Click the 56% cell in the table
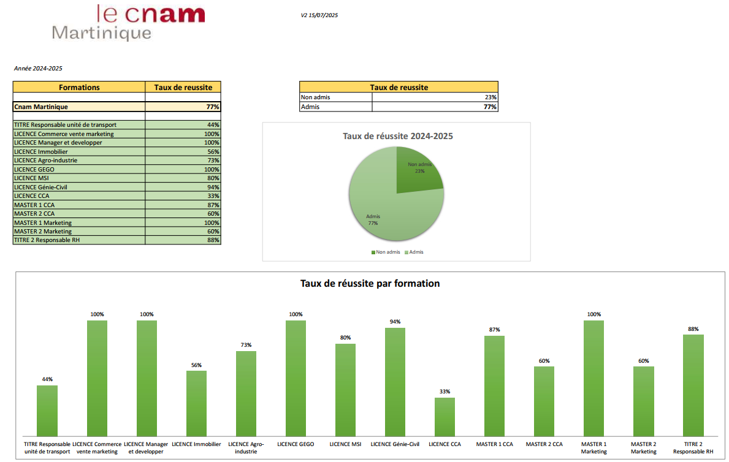Image resolution: width=729 pixels, height=462 pixels. coord(183,151)
